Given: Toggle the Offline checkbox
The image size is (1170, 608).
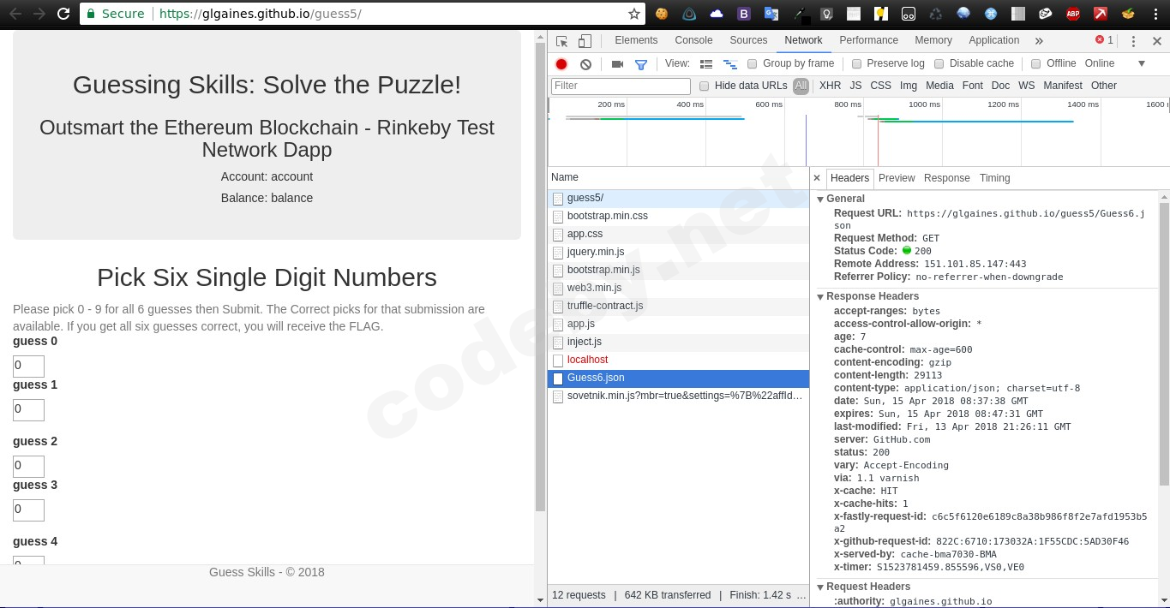Looking at the screenshot, I should [1036, 64].
